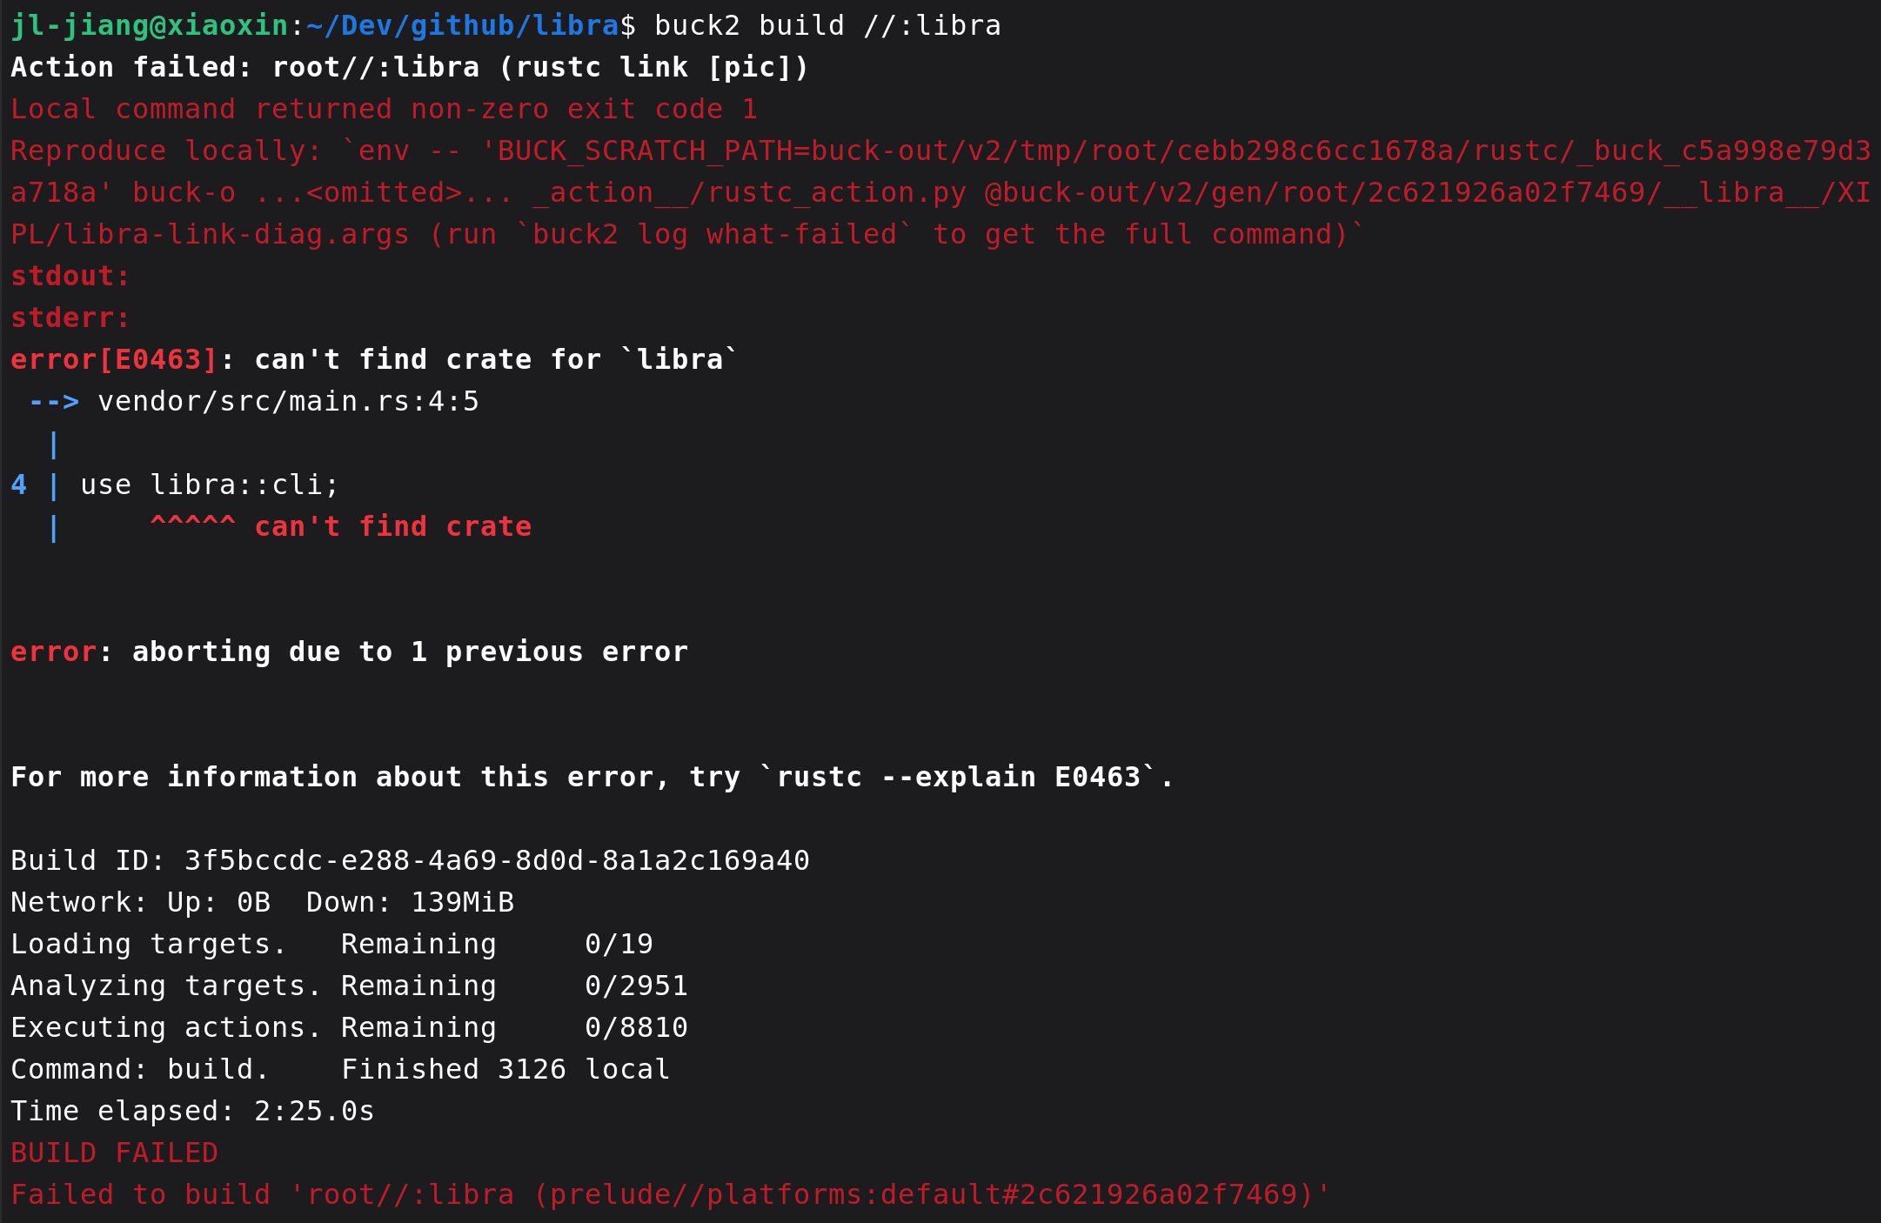Click the red 'stdout:' label
Image resolution: width=1881 pixels, height=1223 pixels.
click(x=70, y=277)
